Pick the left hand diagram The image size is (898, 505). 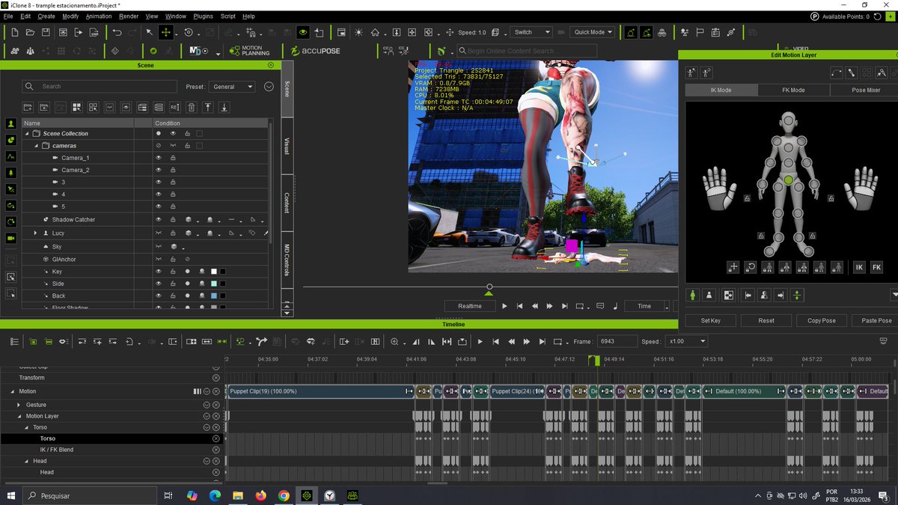[x=721, y=188]
